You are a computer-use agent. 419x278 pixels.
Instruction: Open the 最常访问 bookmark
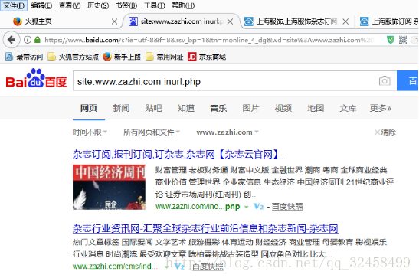click(x=24, y=57)
